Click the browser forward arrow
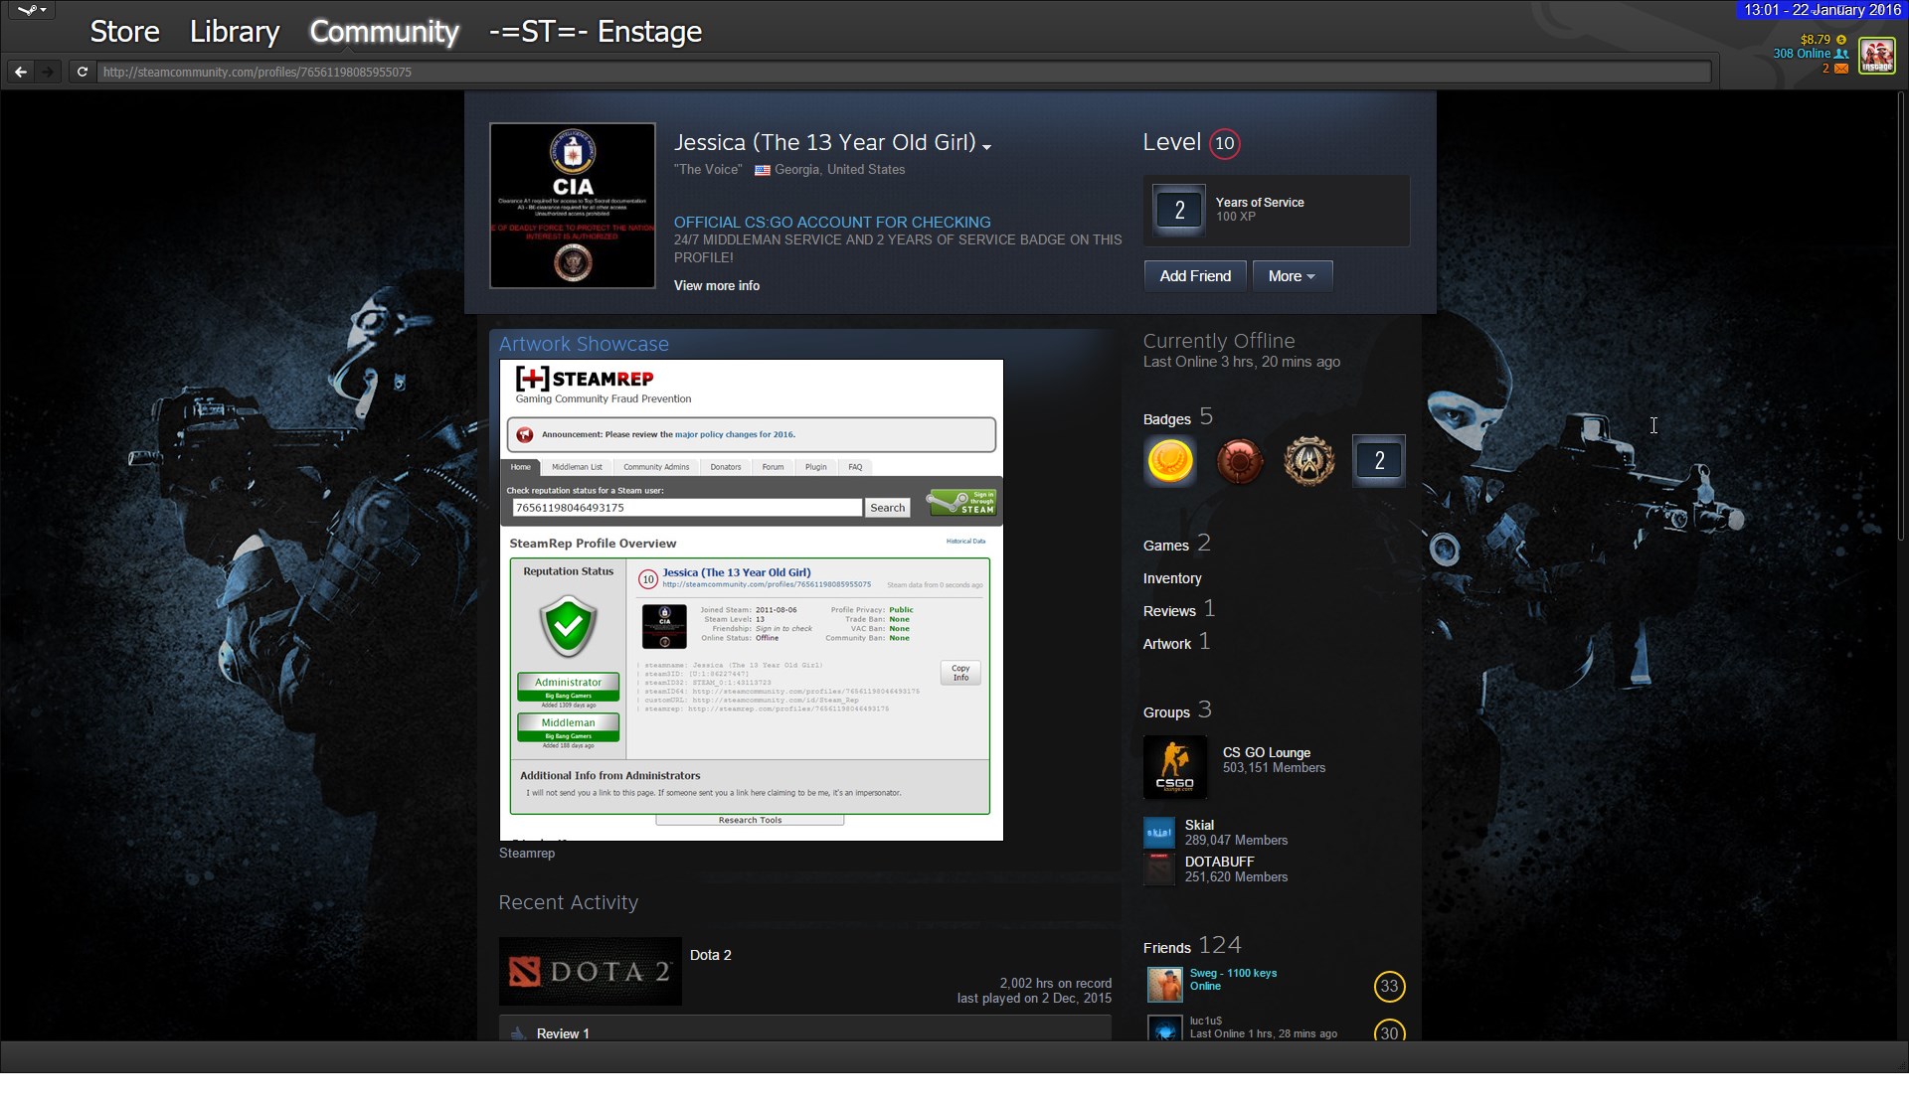This screenshot has height=1103, width=1909. tap(47, 72)
